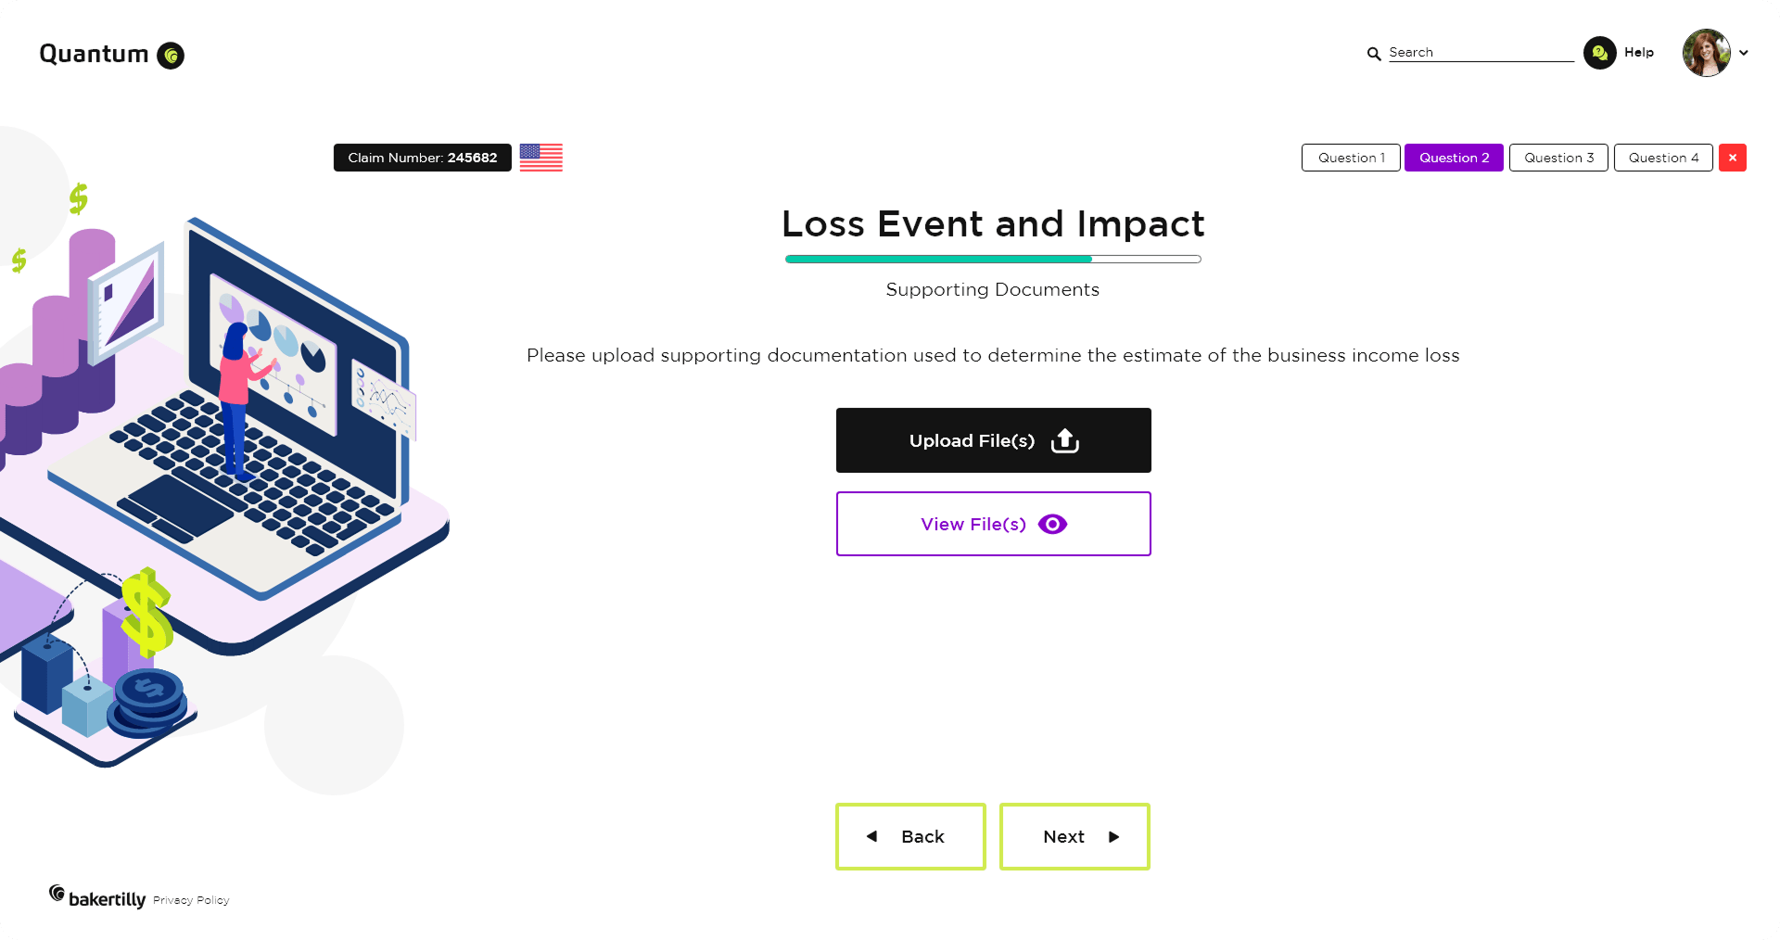
Task: Click the Back arrow icon
Action: 871,836
